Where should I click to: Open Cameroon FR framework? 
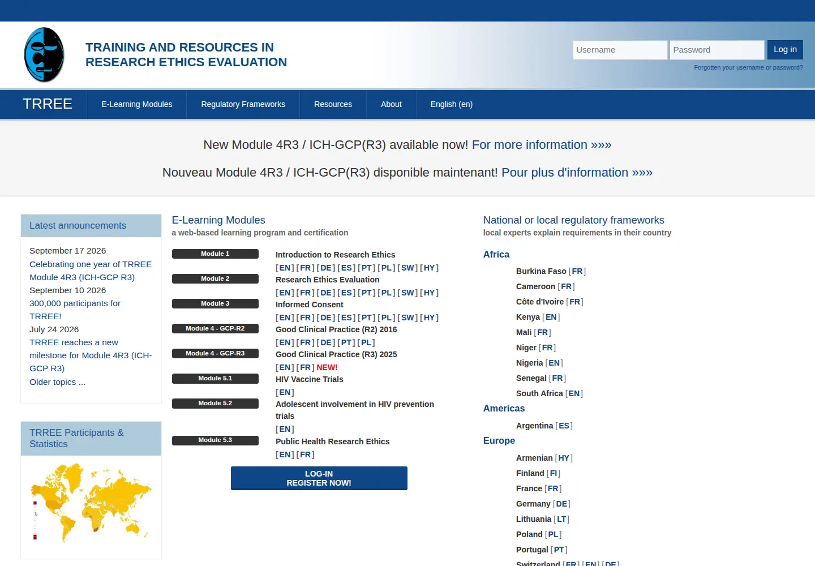(566, 286)
